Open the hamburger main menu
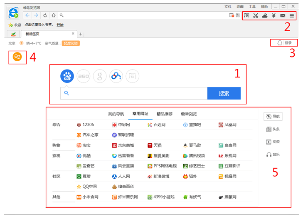Screen dimensions: 303x217 292,15
